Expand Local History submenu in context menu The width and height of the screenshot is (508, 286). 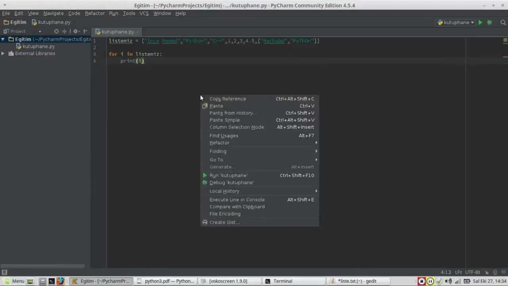coord(260,191)
